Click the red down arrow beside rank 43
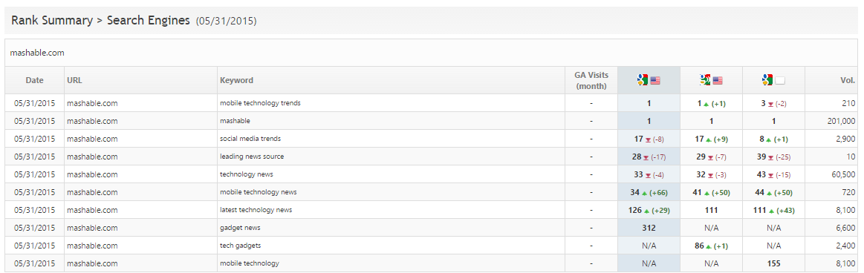864x273 pixels. pyautogui.click(x=771, y=175)
